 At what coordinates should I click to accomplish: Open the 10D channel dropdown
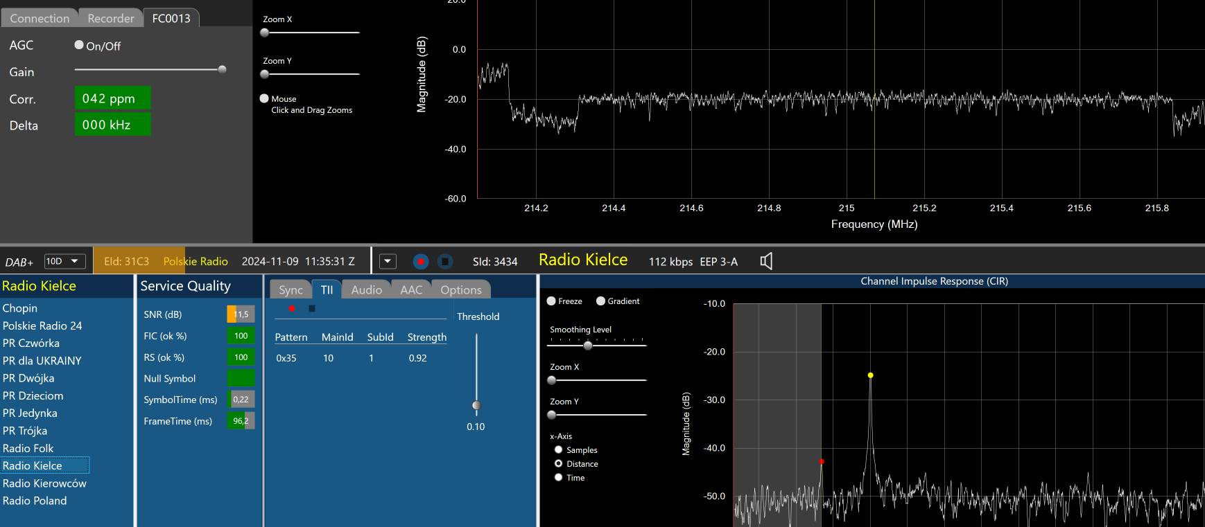point(65,261)
